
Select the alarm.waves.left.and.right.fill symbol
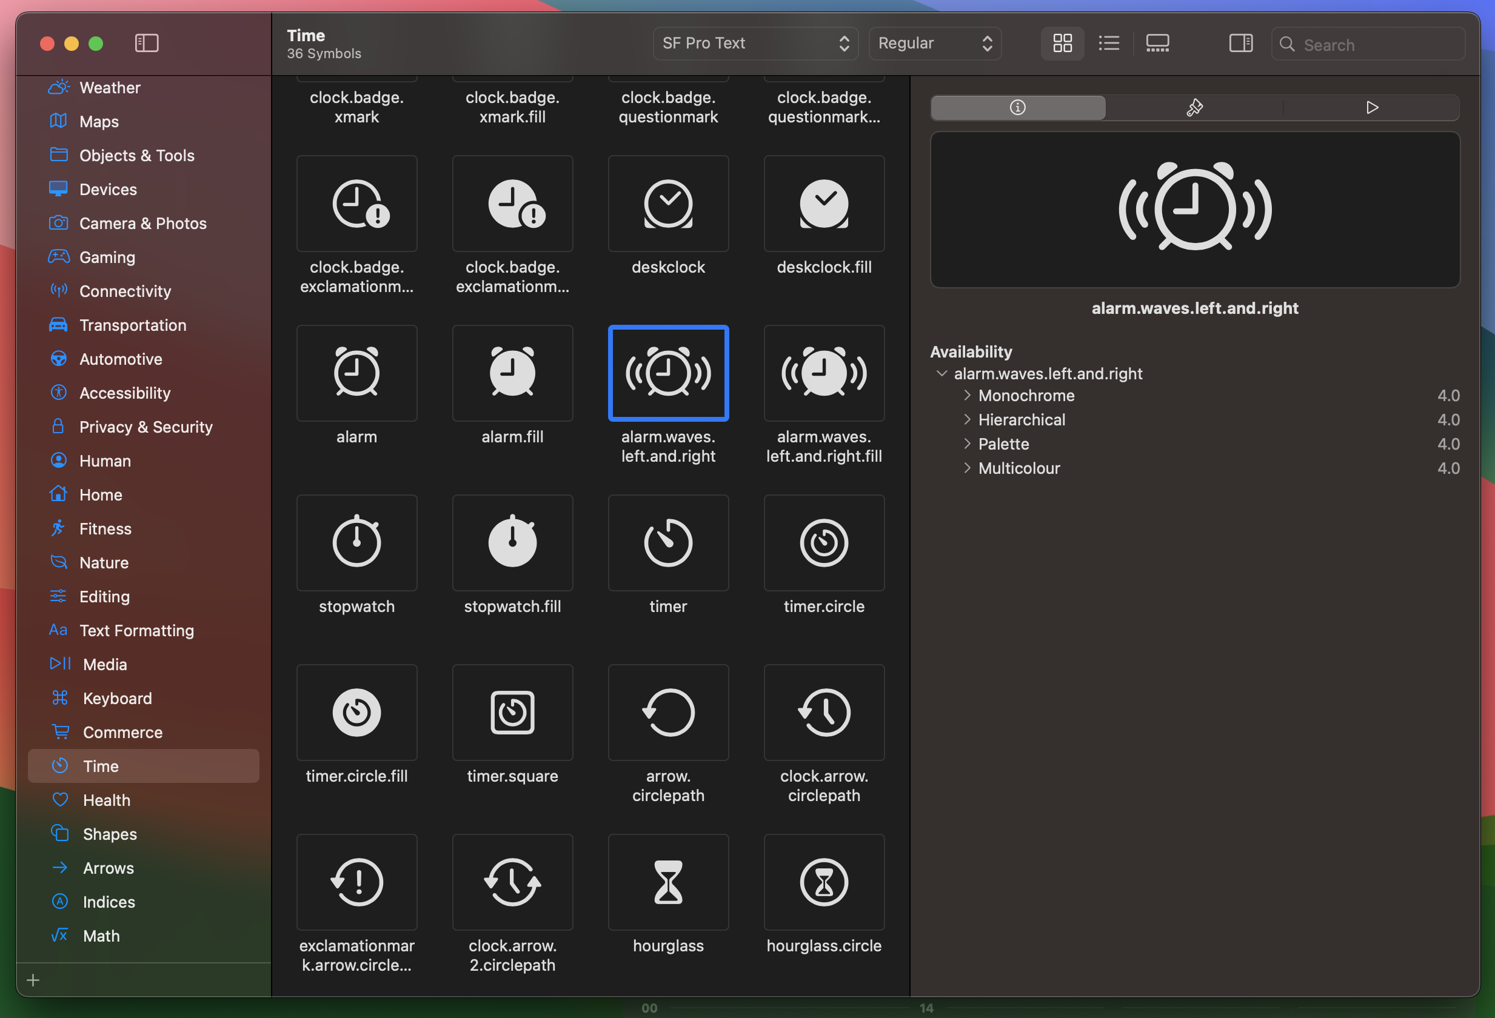click(824, 373)
